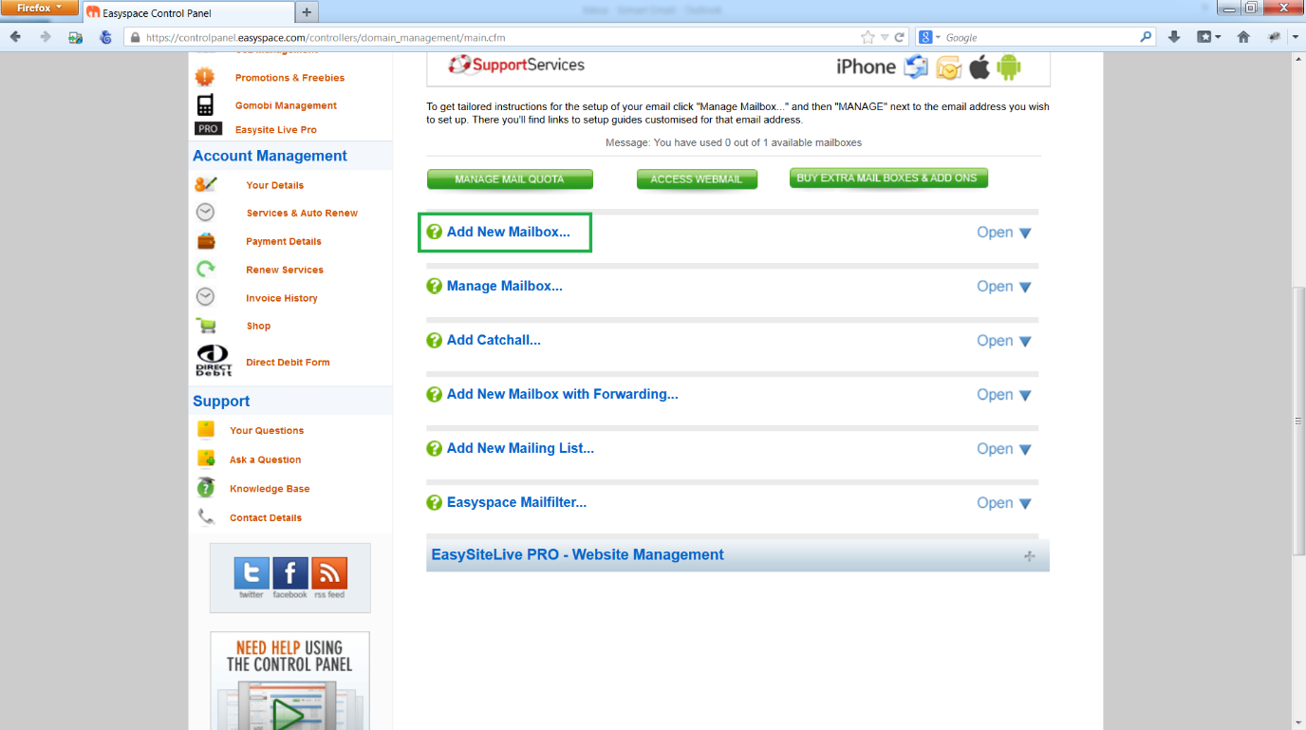The width and height of the screenshot is (1306, 730).
Task: Click the Direct Debit logo icon
Action: (x=213, y=361)
